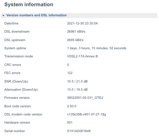Click the System information heading
Screen dimensions: 159x136
[x=29, y=5]
